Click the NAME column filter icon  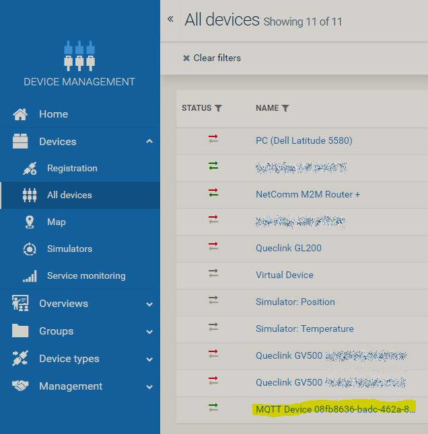[285, 108]
